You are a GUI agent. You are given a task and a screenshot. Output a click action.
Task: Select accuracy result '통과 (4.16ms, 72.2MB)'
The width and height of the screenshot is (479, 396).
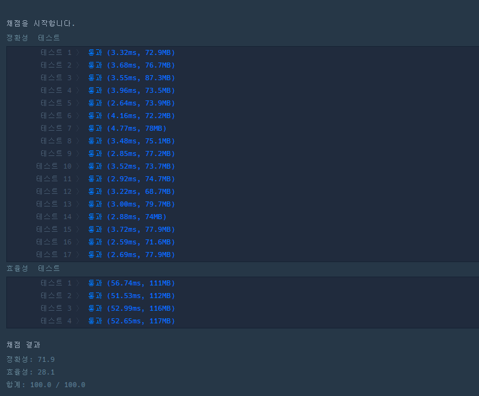tap(131, 116)
